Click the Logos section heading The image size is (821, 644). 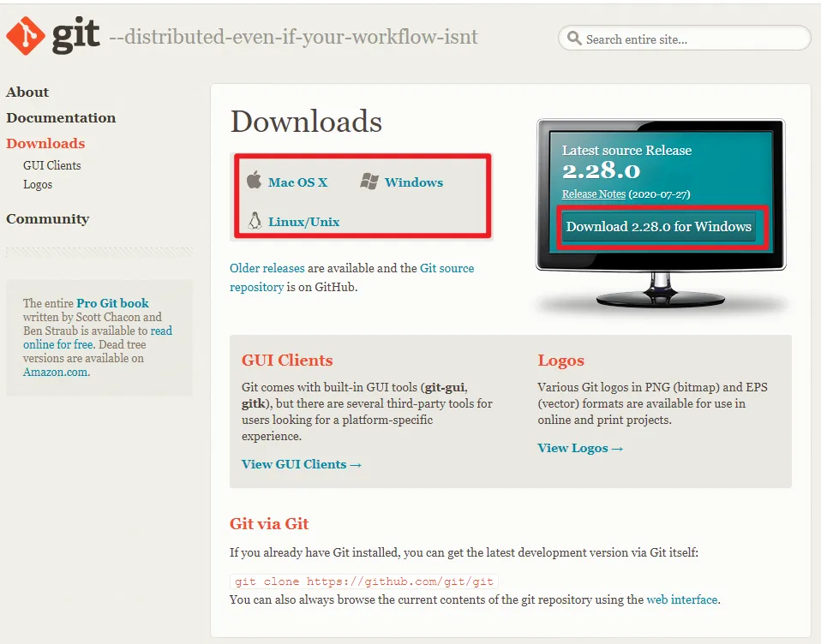[x=560, y=361]
